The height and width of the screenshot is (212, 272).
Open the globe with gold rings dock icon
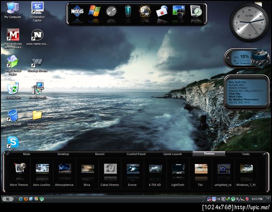[x=145, y=11]
